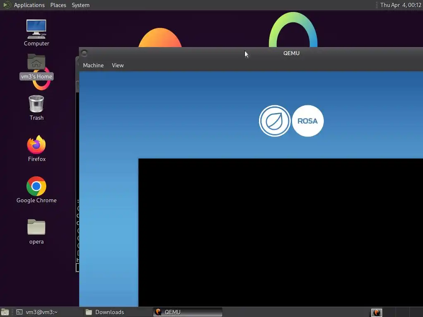Open the Machine menu in QEMU
The image size is (423, 317).
pyautogui.click(x=93, y=65)
